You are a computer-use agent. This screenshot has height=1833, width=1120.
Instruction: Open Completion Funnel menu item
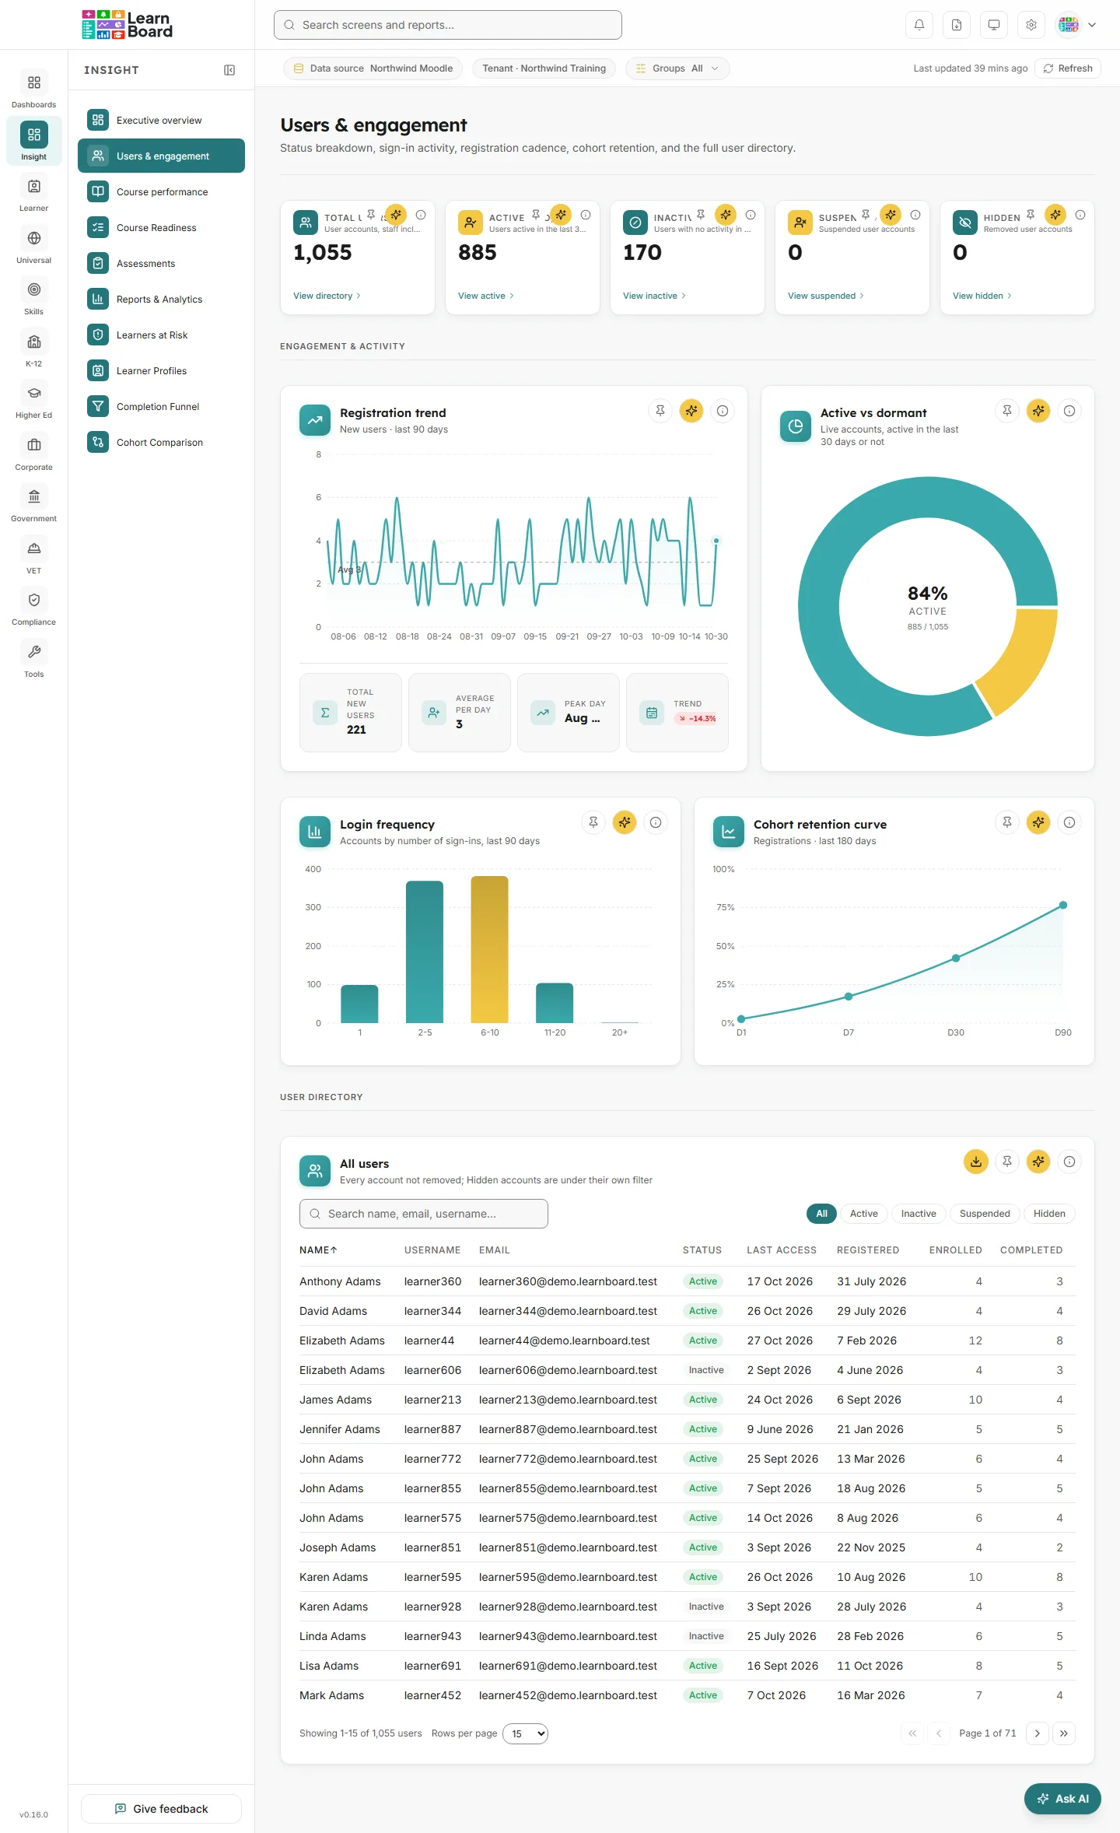(161, 407)
